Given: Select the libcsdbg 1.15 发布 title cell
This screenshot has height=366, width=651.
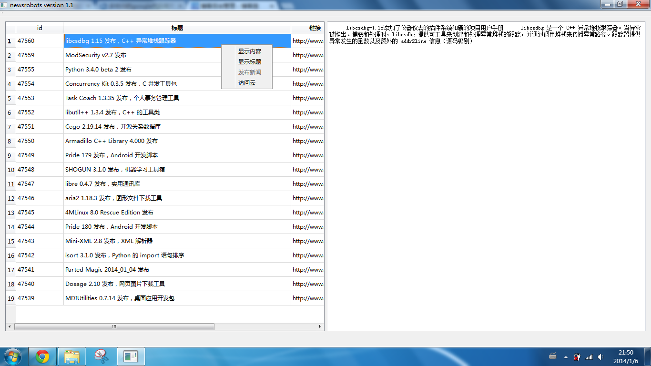Looking at the screenshot, I should tap(177, 41).
